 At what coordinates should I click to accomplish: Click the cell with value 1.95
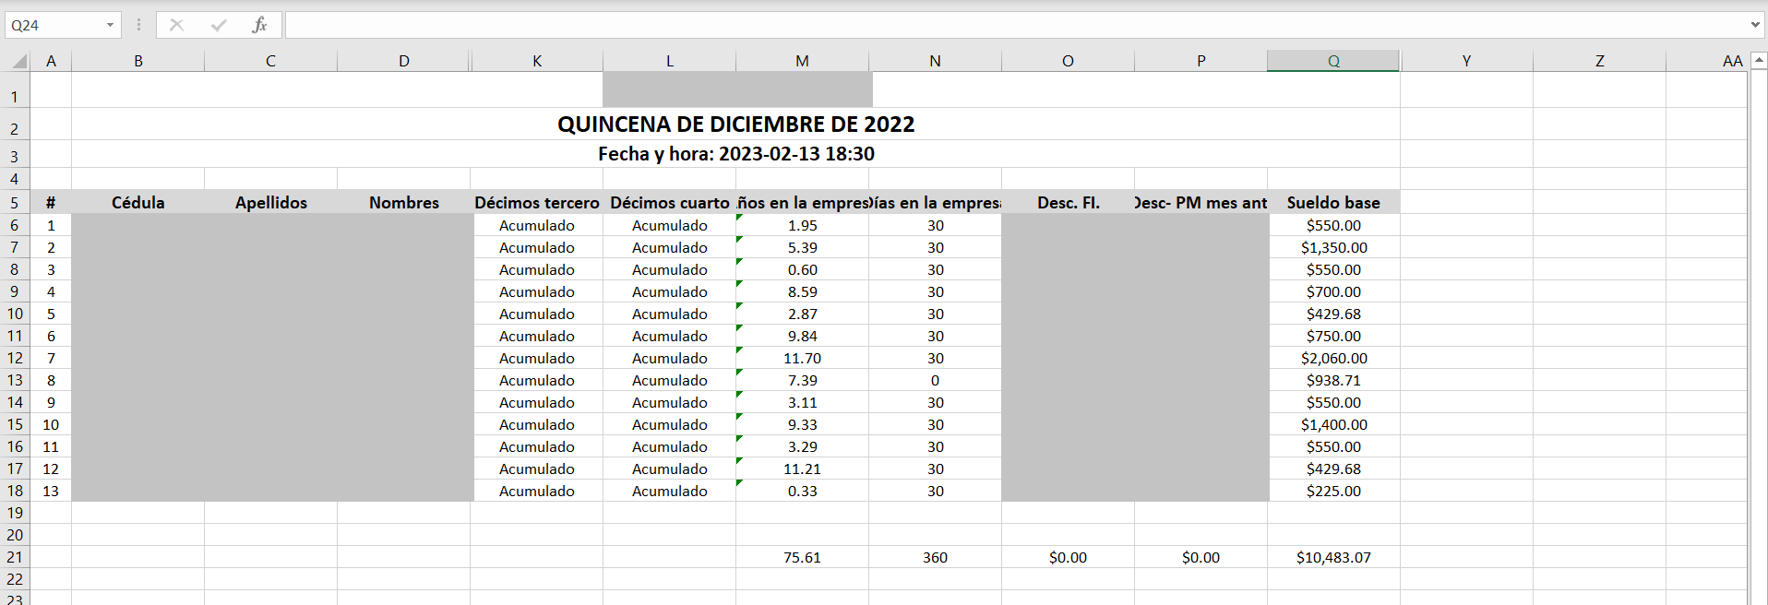[x=803, y=225]
